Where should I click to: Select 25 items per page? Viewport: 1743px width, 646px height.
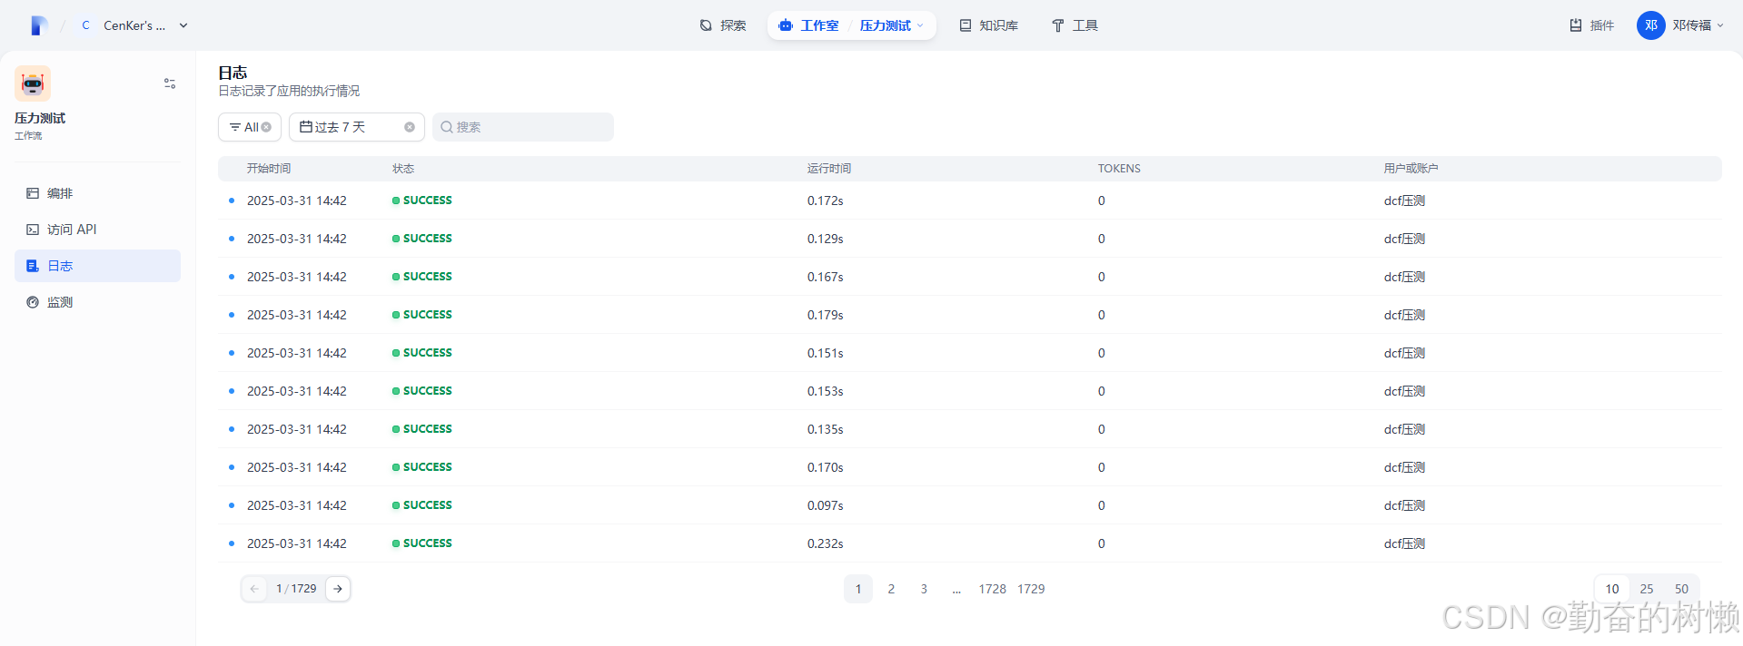[x=1647, y=589]
